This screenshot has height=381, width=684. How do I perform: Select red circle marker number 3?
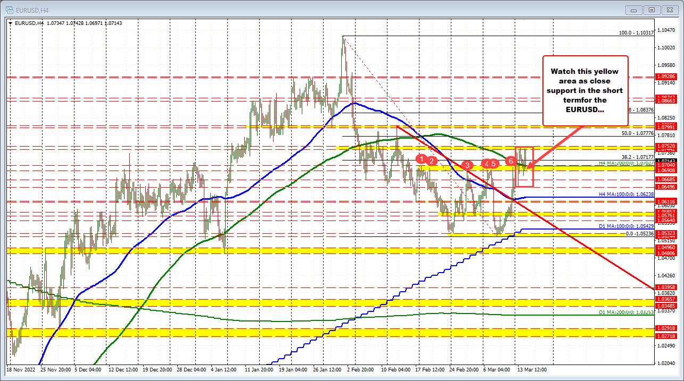[467, 165]
